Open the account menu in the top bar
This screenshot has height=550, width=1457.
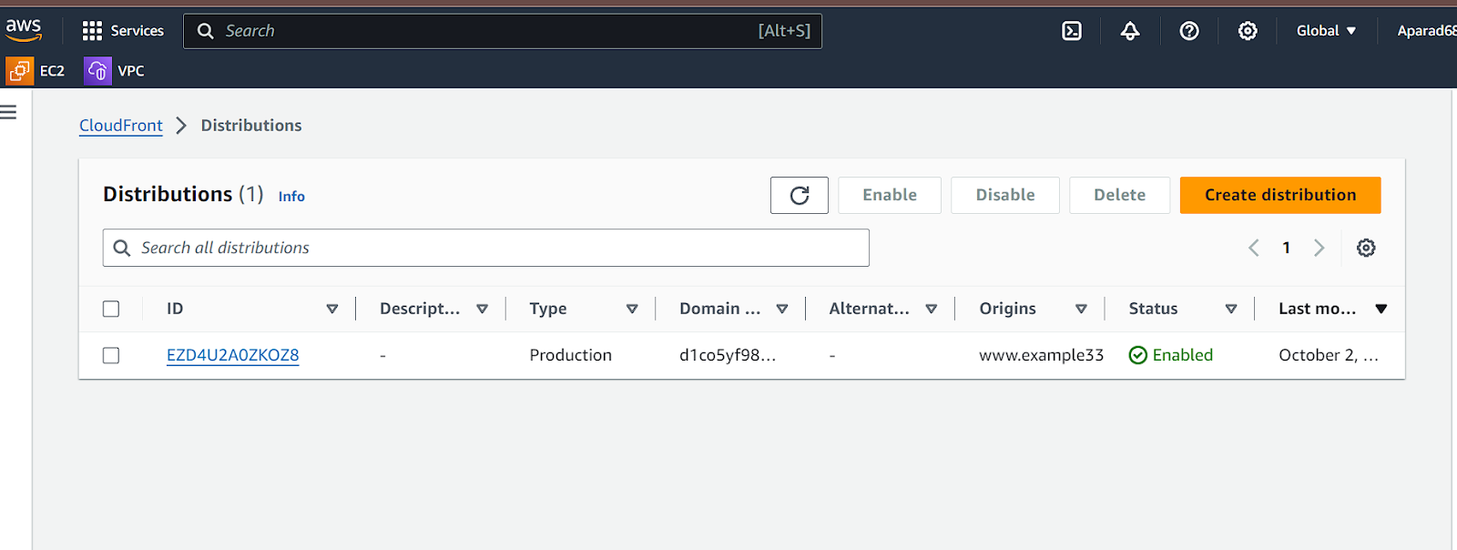[1426, 31]
